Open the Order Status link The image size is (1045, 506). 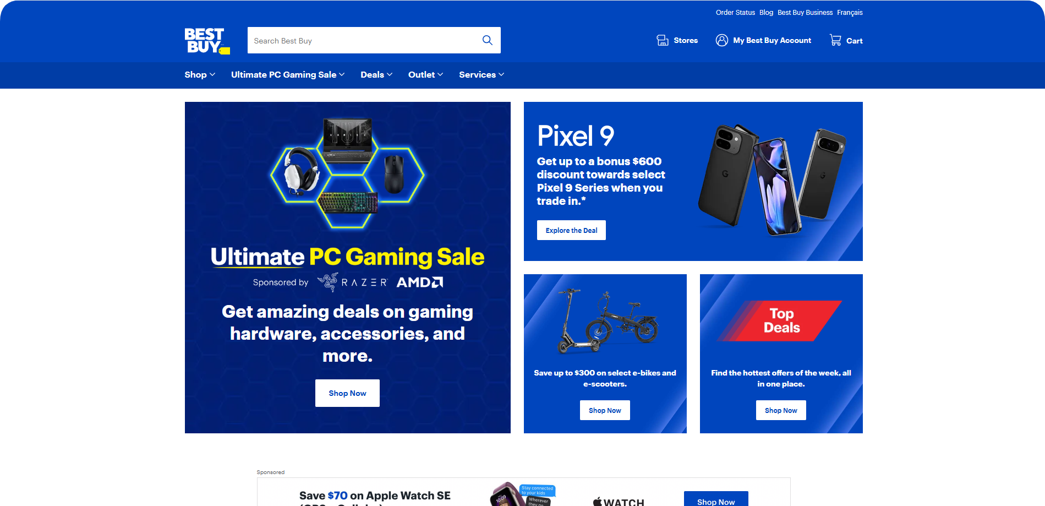735,13
